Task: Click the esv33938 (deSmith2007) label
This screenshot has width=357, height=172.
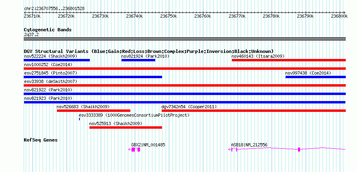Action: [x=51, y=81]
